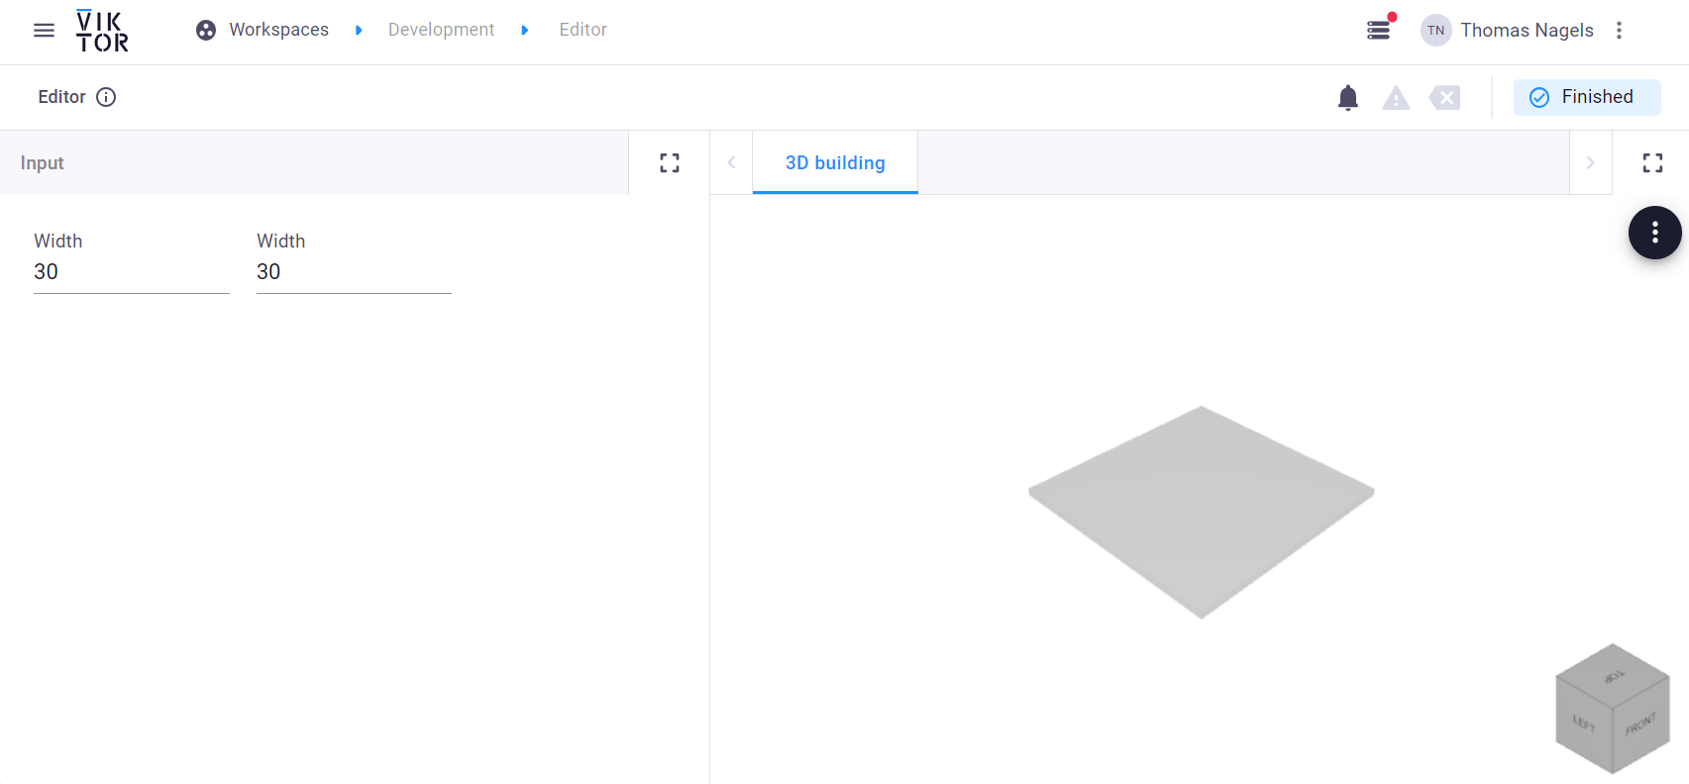The image size is (1689, 784).
Task: Go to Workspaces in breadcrumb
Action: click(278, 30)
